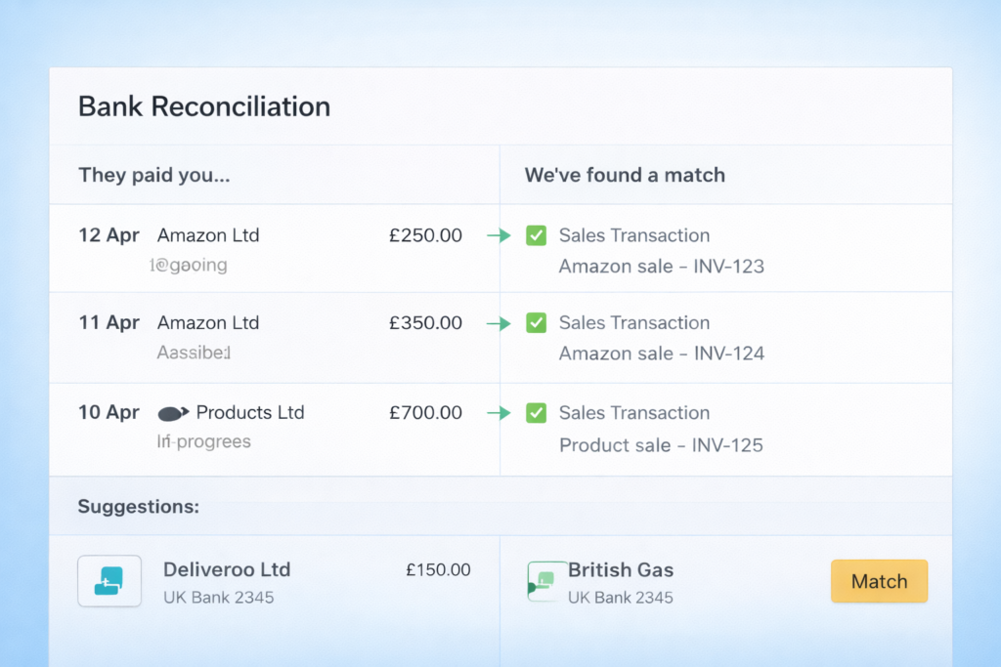Click the Suggestions section header
The image size is (1001, 667).
click(x=139, y=507)
